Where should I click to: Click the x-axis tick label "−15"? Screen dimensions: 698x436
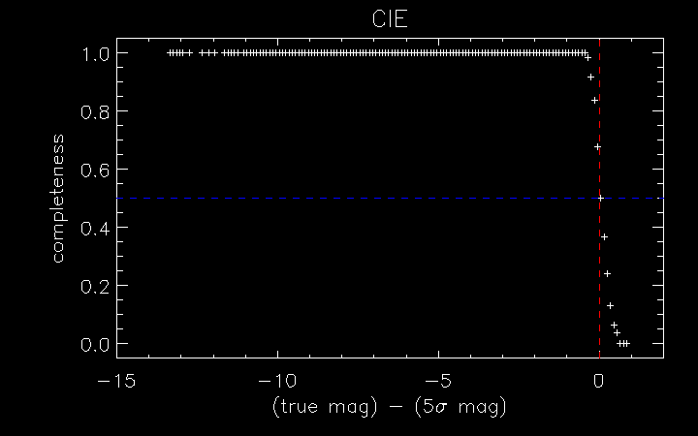point(116,382)
